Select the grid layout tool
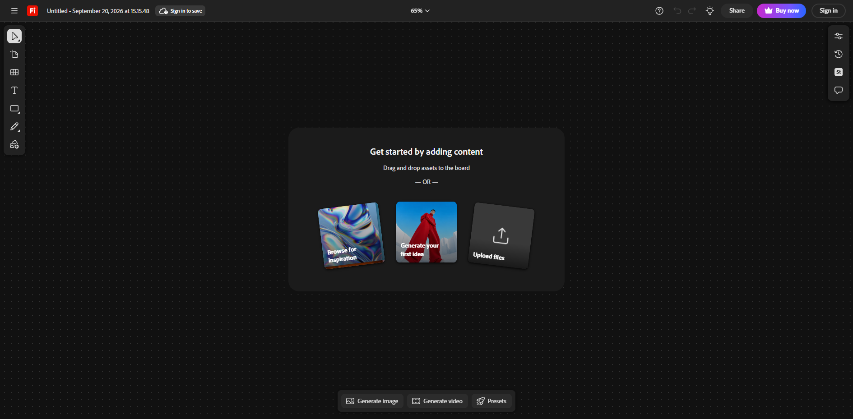The height and width of the screenshot is (419, 853). pyautogui.click(x=14, y=72)
